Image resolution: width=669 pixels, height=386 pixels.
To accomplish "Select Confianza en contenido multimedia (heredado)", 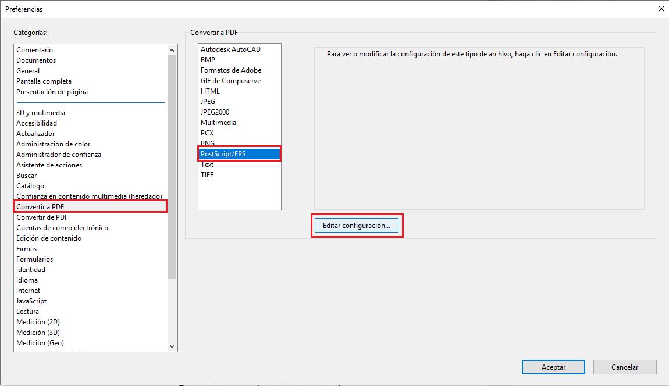I will (89, 196).
